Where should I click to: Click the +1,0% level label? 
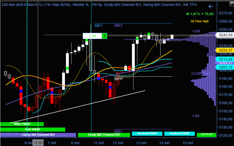coord(196,31)
